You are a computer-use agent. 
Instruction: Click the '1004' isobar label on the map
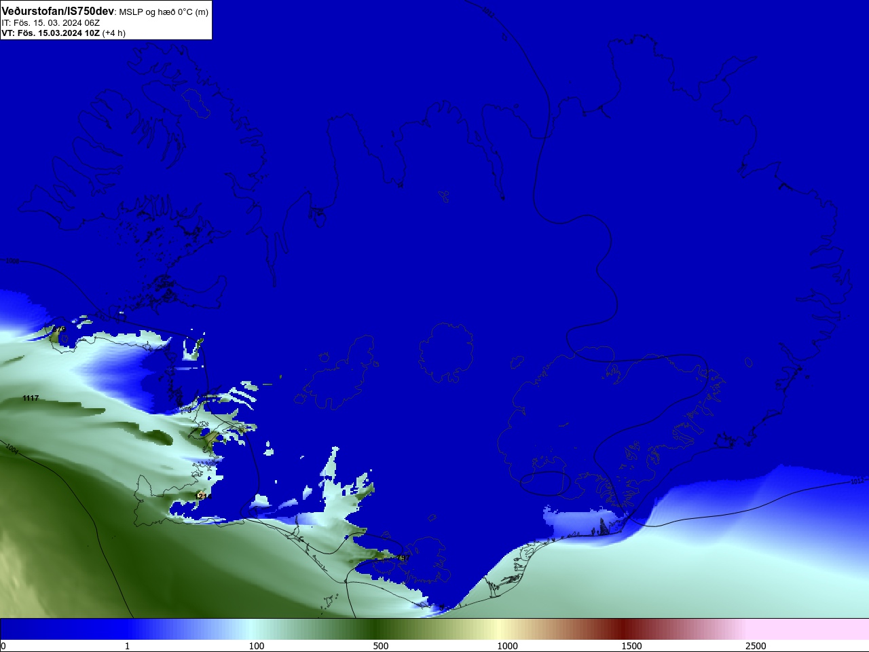click(x=12, y=448)
